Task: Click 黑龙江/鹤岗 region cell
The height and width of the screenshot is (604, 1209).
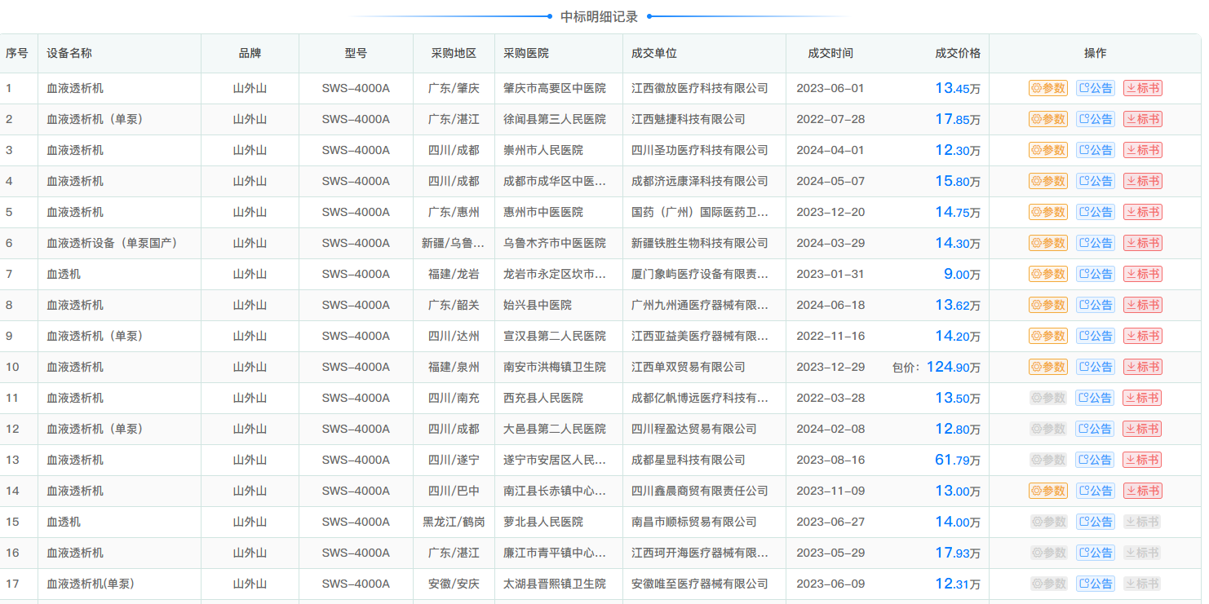Action: 454,522
